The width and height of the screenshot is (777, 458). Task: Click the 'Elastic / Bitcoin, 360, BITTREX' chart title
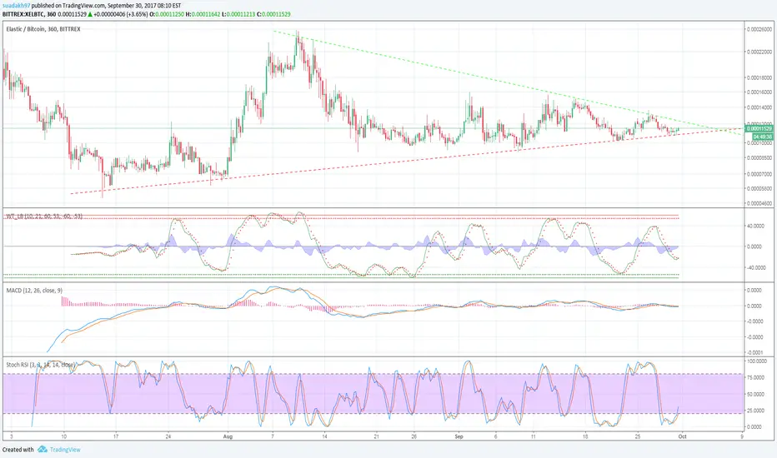pyautogui.click(x=43, y=29)
